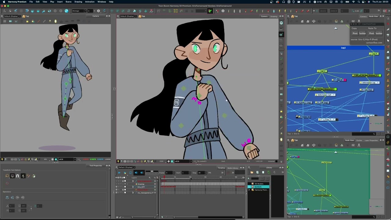
Task: Click Wi-Fi icon in macOS menu bar
Action: pos(354,2)
